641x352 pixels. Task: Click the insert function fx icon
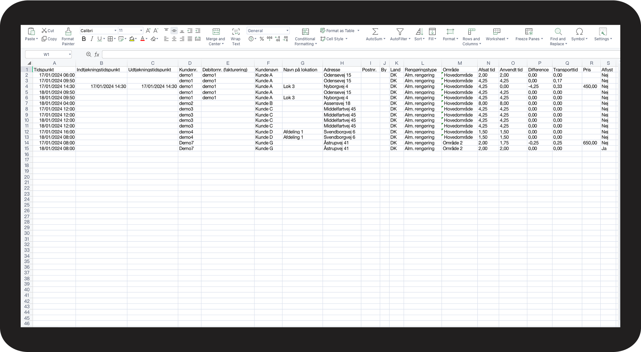[x=97, y=54]
